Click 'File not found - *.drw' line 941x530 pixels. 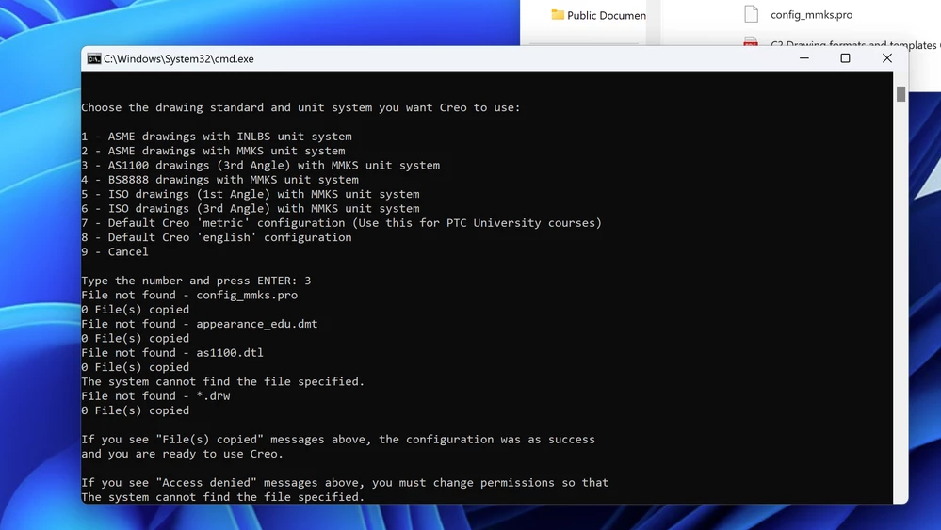click(x=156, y=395)
